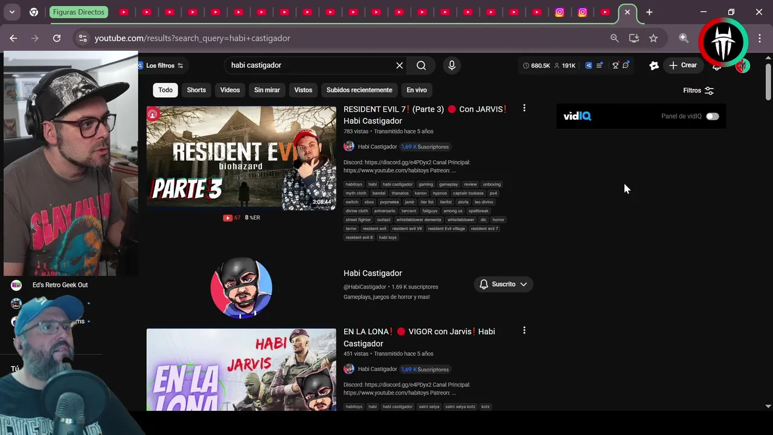Check the 680.5K views clock stat
Image resolution: width=773 pixels, height=435 pixels.
point(536,65)
